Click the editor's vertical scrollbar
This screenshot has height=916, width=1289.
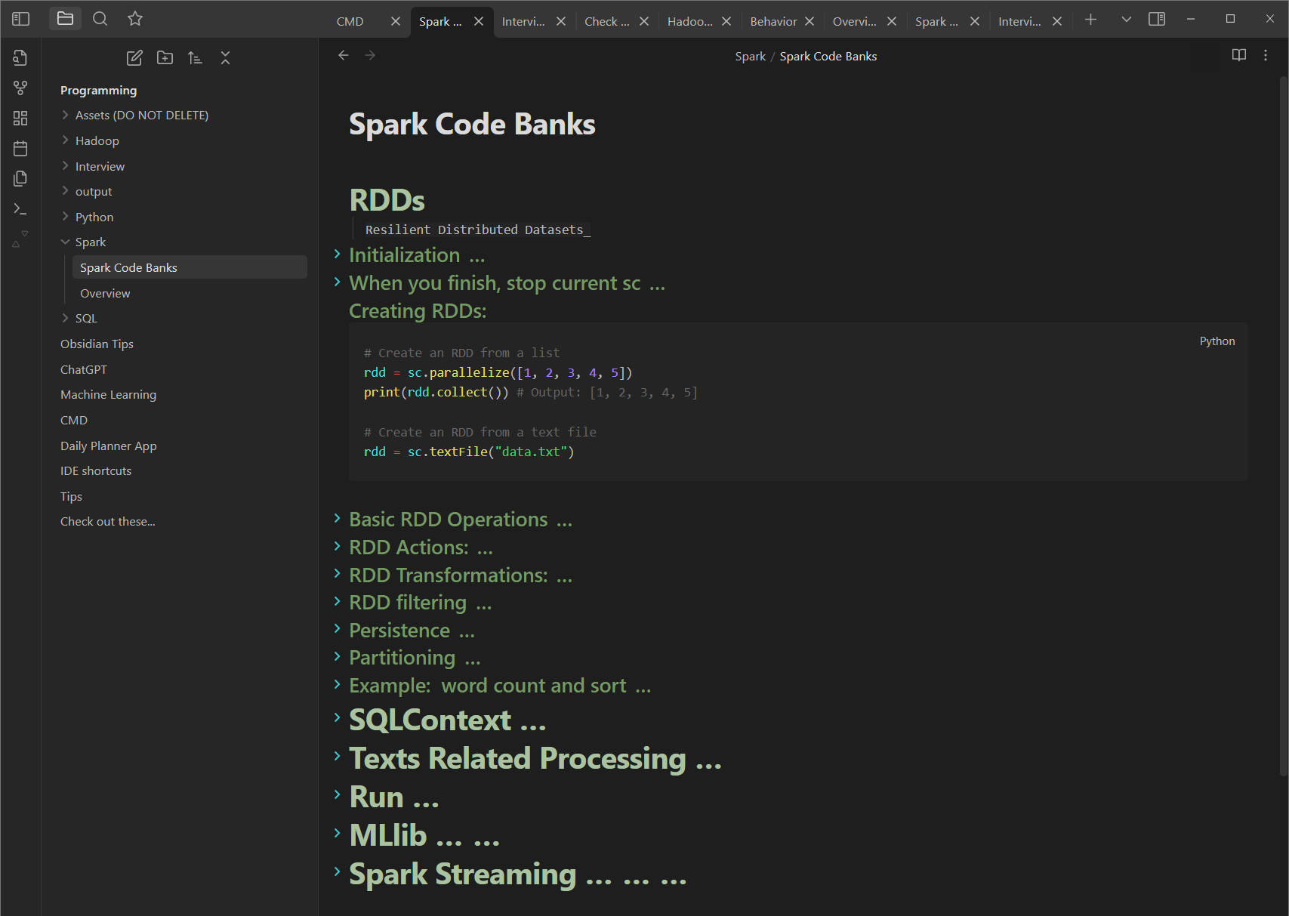tap(1283, 423)
